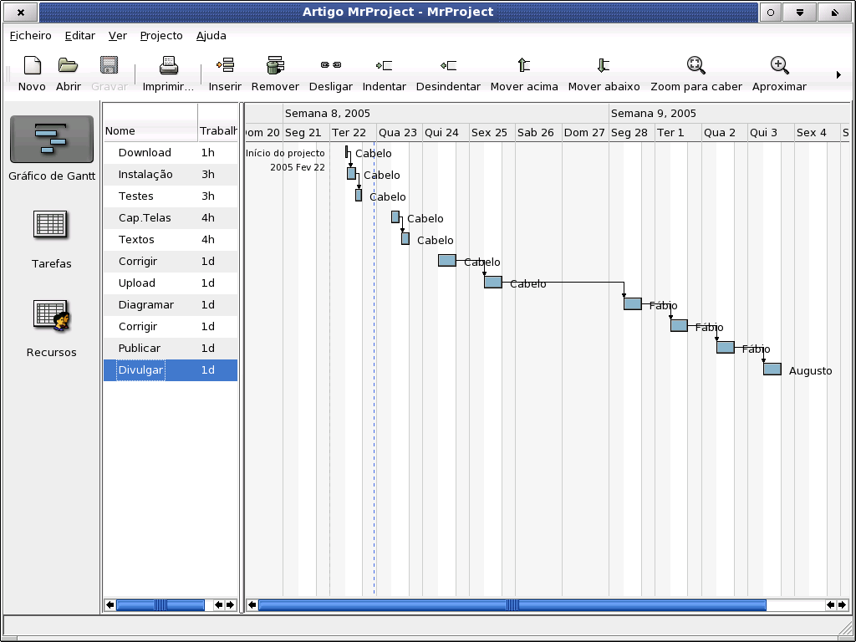Screen dimensions: 856x642
Task: Click the Gantt bar on Qui 24
Action: [447, 261]
